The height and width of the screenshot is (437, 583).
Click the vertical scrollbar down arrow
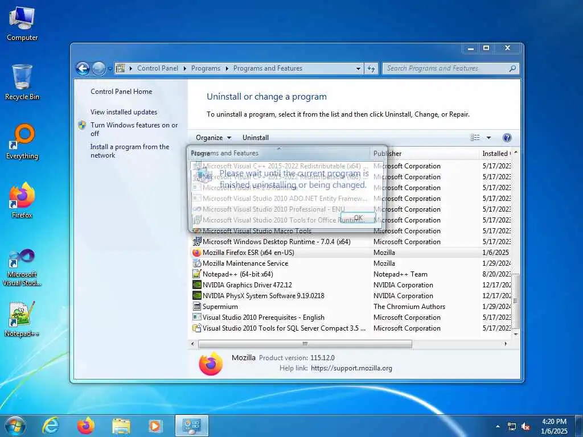coord(516,334)
